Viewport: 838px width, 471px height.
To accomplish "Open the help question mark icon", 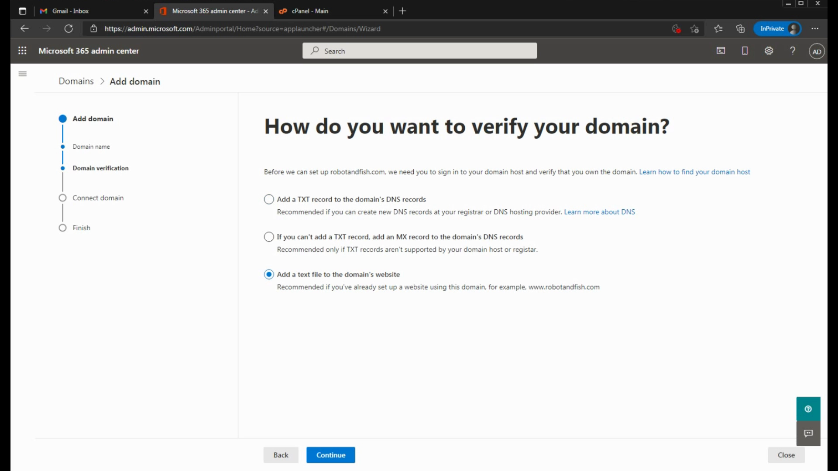I will pyautogui.click(x=793, y=51).
